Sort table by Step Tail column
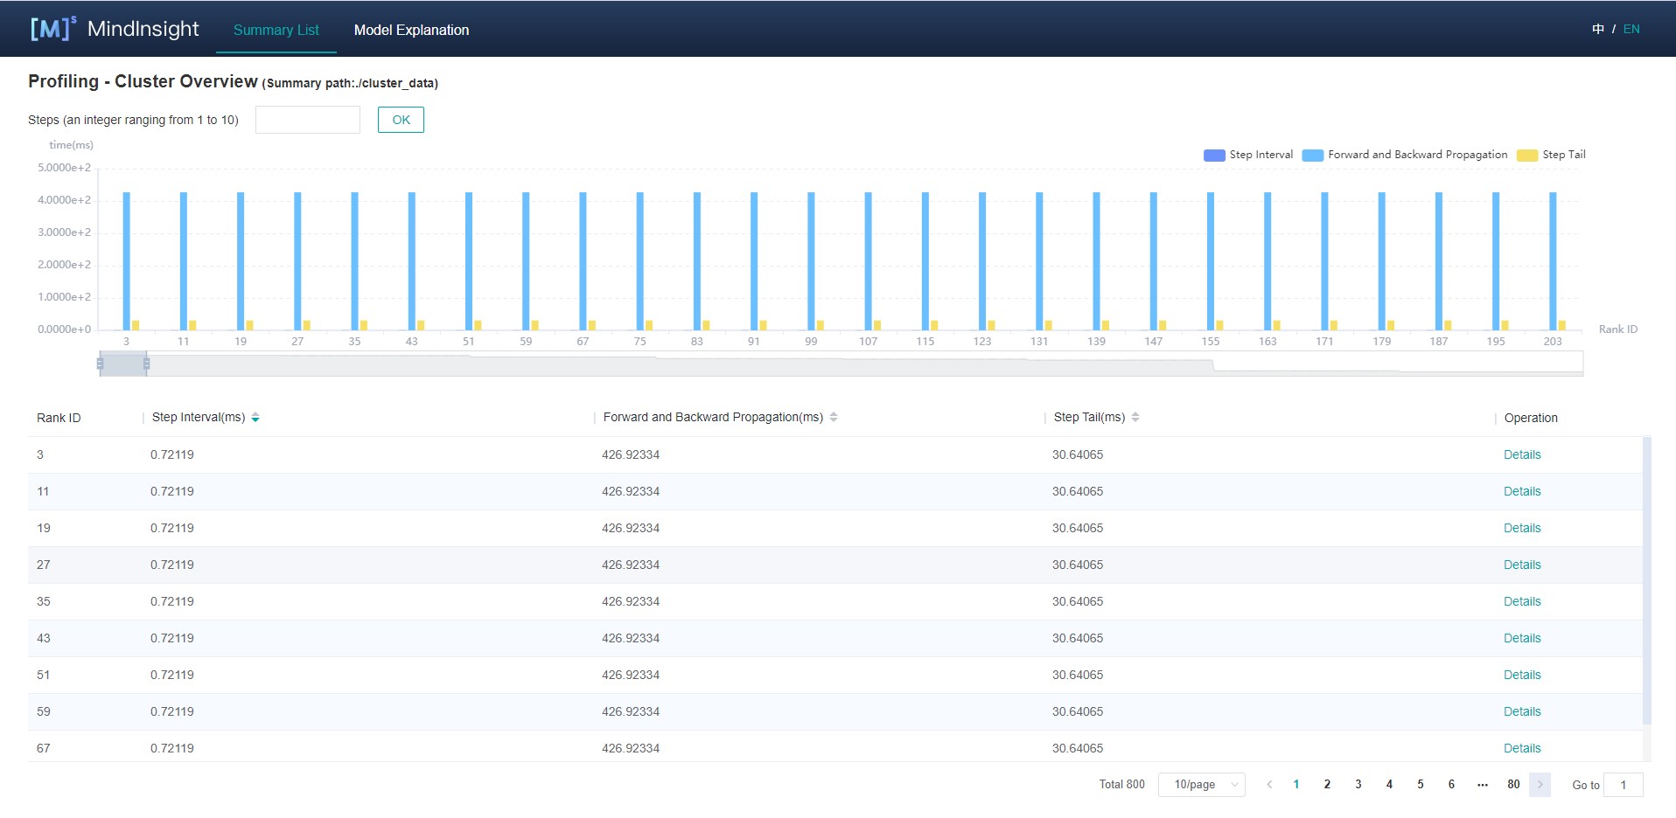 [x=1135, y=418]
